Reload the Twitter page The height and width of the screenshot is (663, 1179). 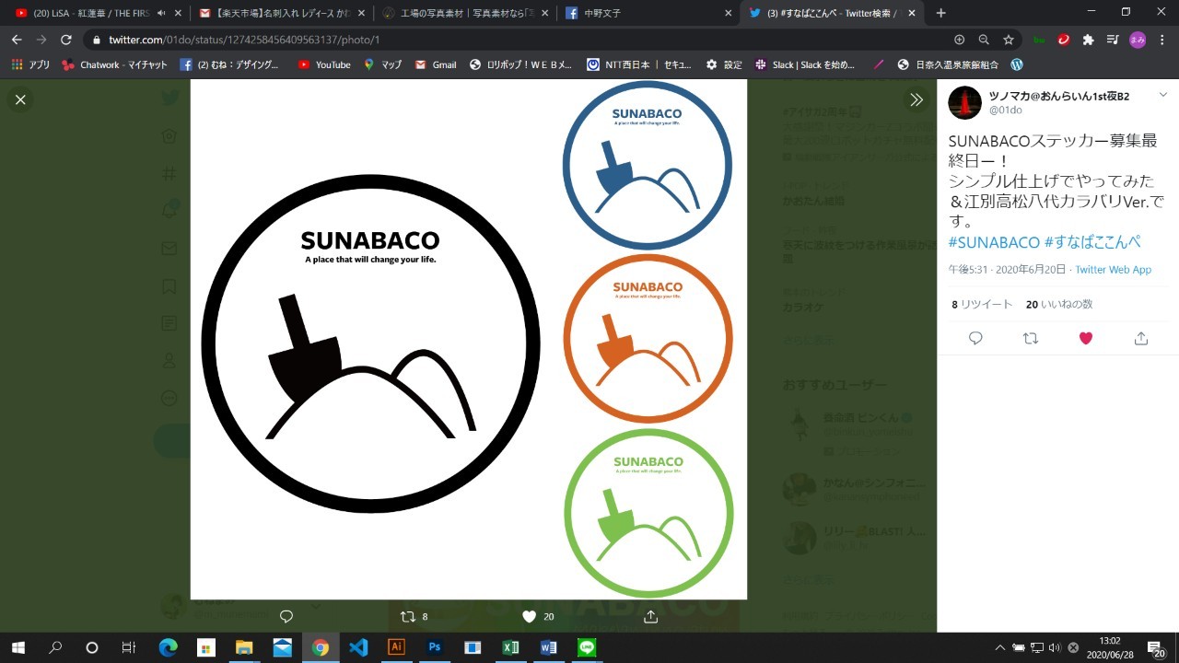(x=66, y=40)
